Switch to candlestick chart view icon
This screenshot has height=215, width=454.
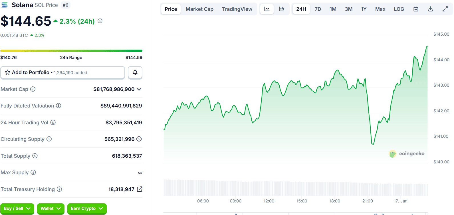coord(282,9)
